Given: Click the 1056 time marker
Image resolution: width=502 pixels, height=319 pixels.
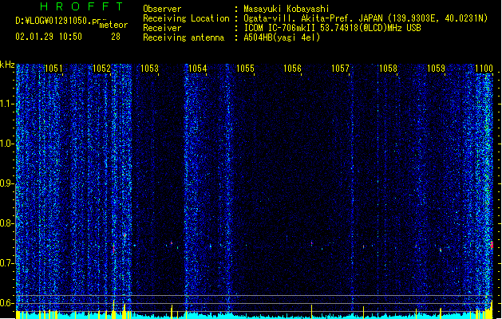Looking at the screenshot, I should [x=293, y=69].
